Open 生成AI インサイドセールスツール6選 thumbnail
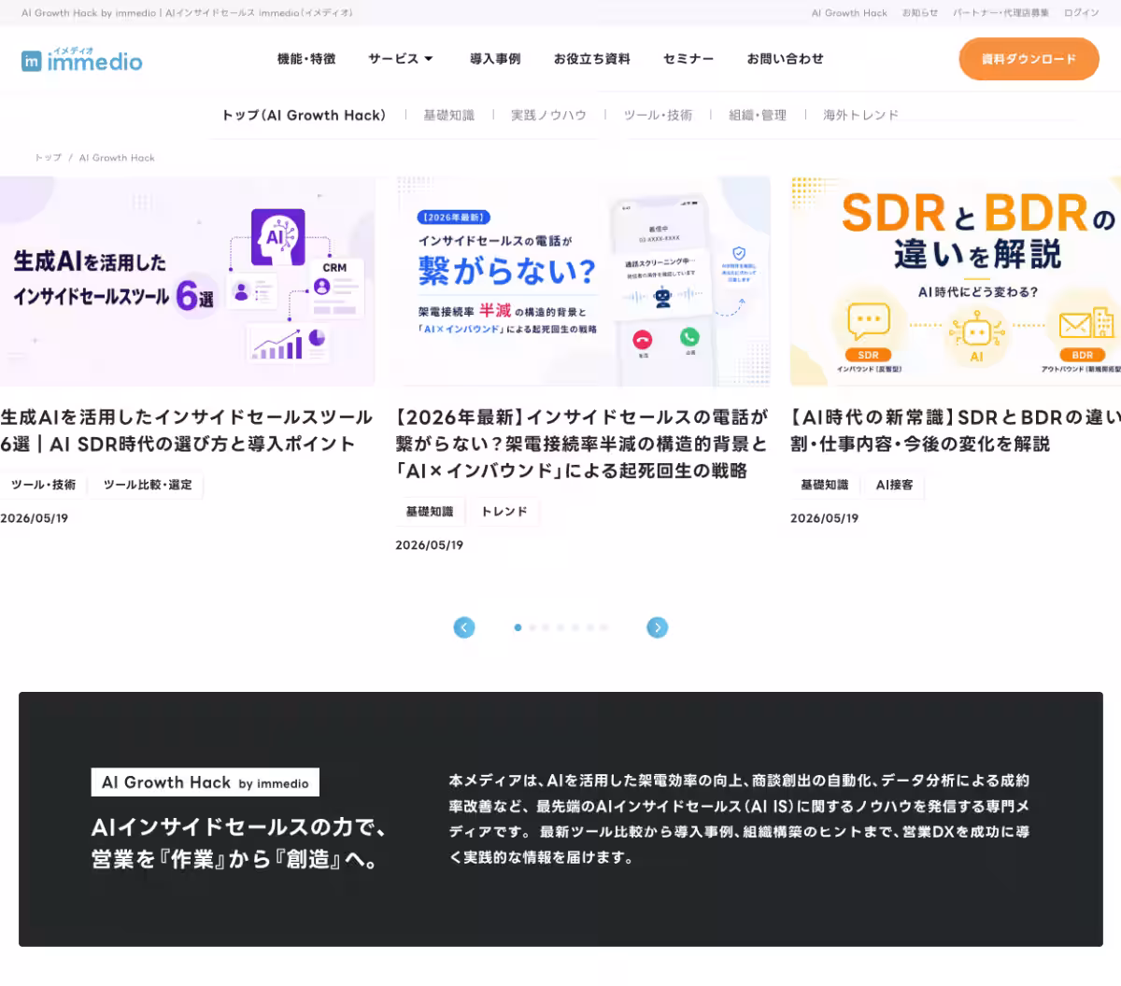Viewport: 1121px width, 986px height. 187,281
